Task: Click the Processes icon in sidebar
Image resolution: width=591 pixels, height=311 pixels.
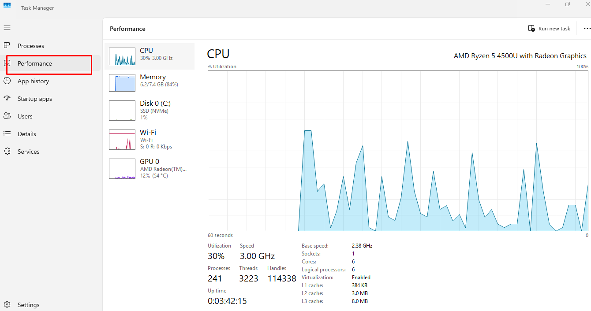Action: (7, 45)
